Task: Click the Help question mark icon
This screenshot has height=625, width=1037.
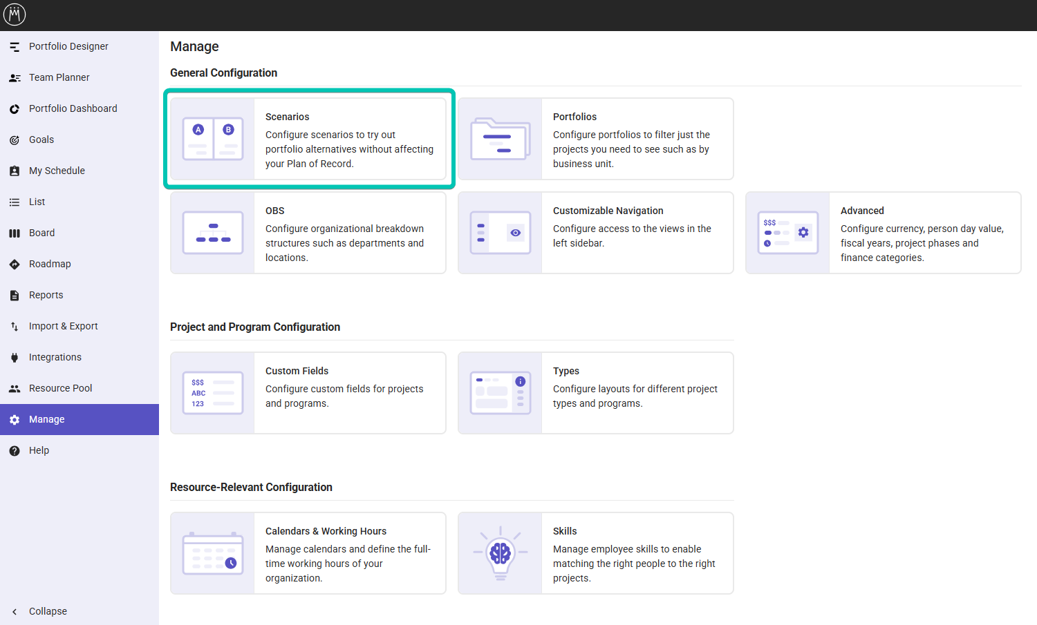Action: point(15,451)
